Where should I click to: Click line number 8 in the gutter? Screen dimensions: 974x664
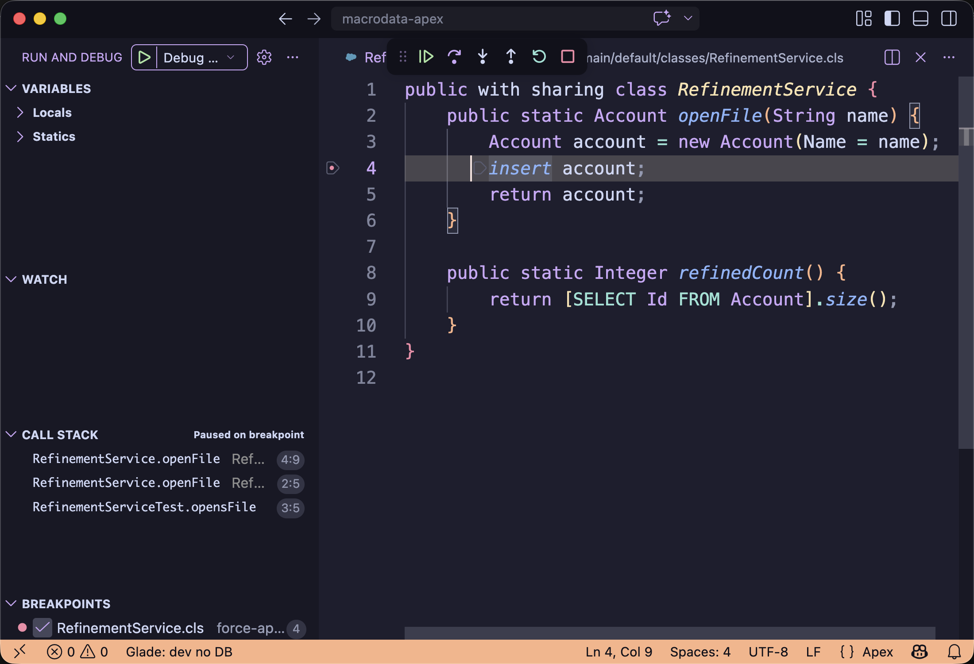pyautogui.click(x=371, y=273)
